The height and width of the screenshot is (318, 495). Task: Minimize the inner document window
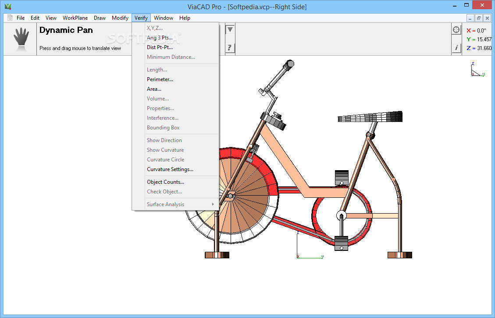click(470, 18)
